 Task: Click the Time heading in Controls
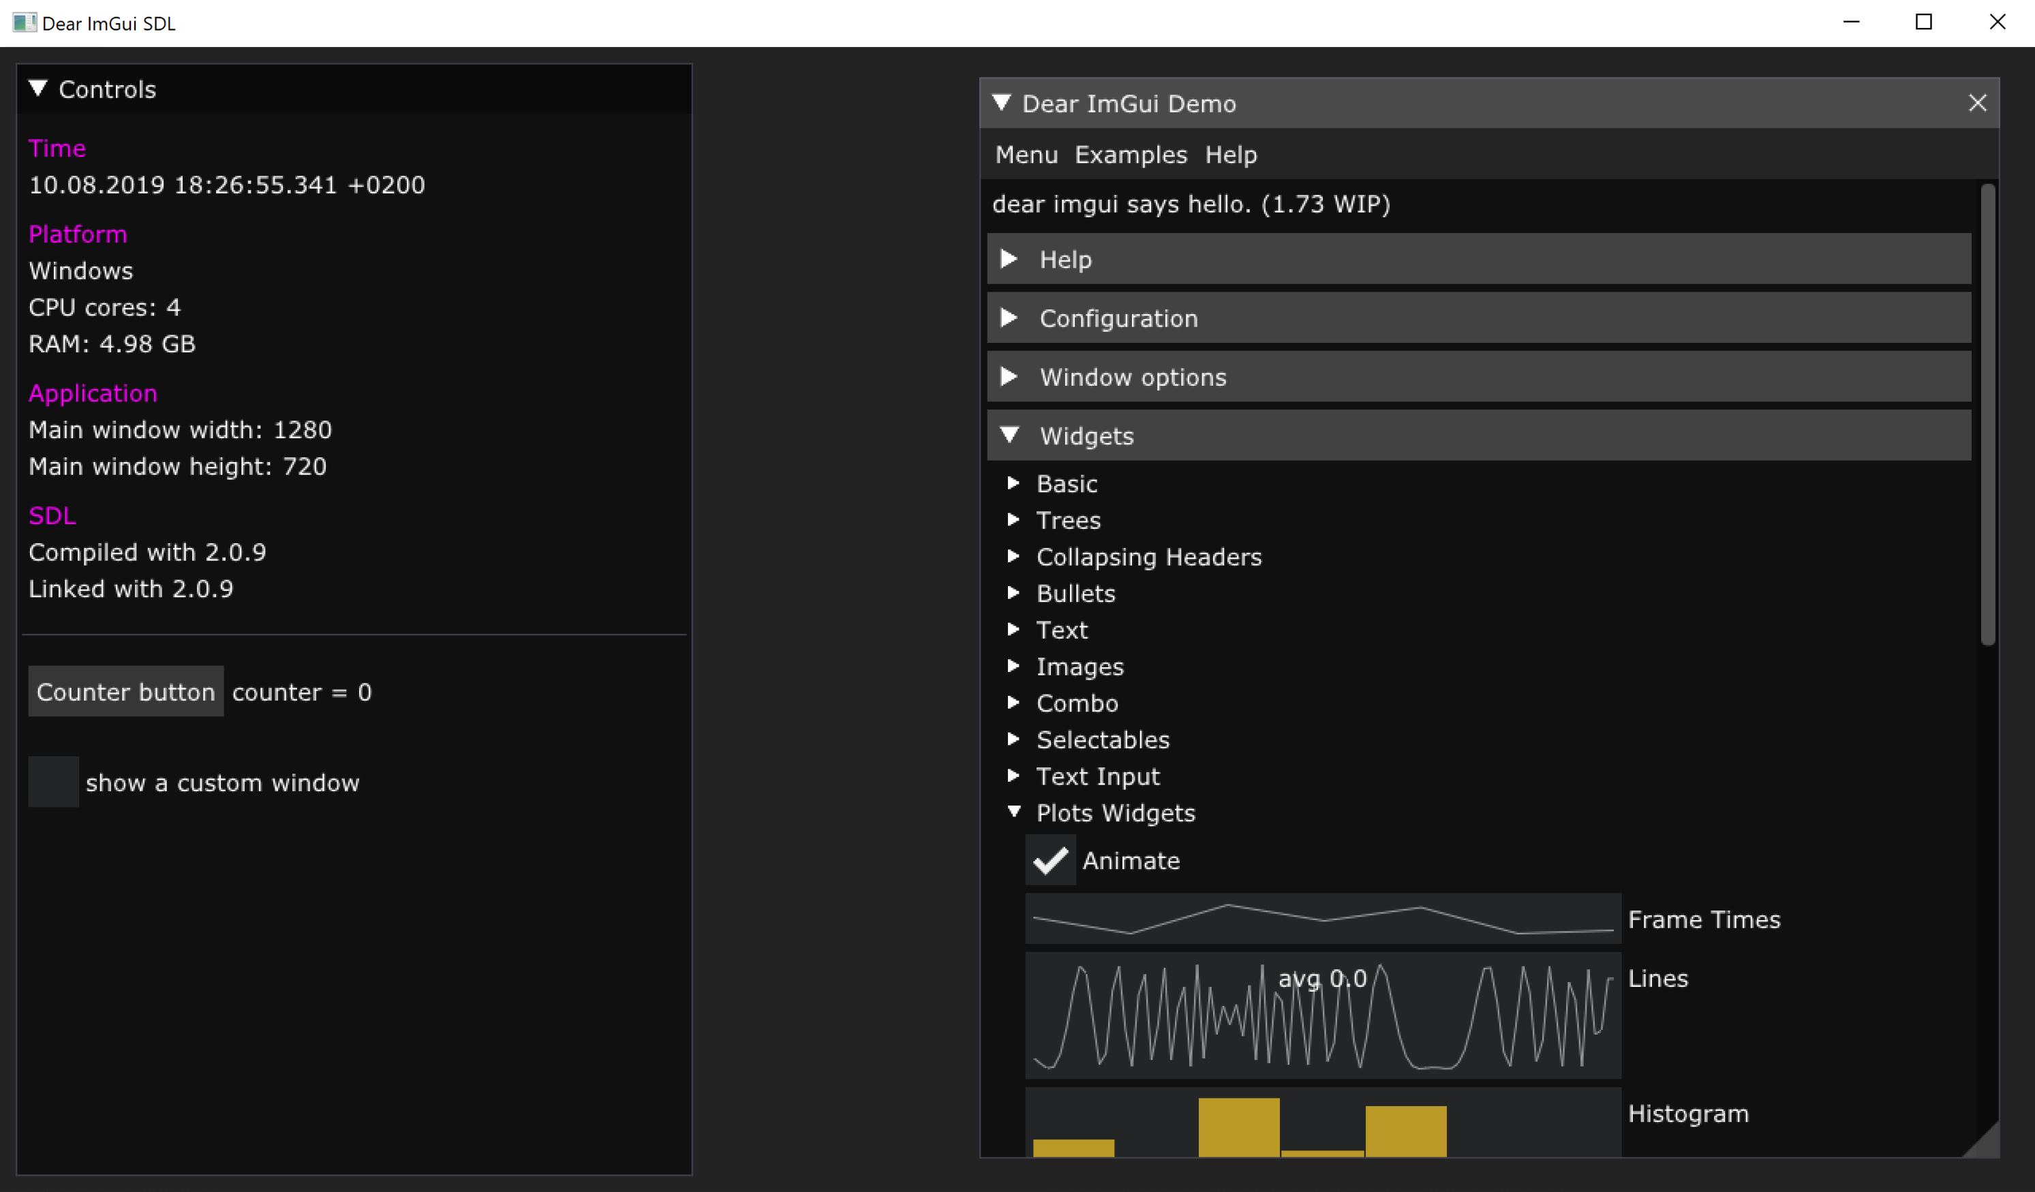(x=57, y=149)
